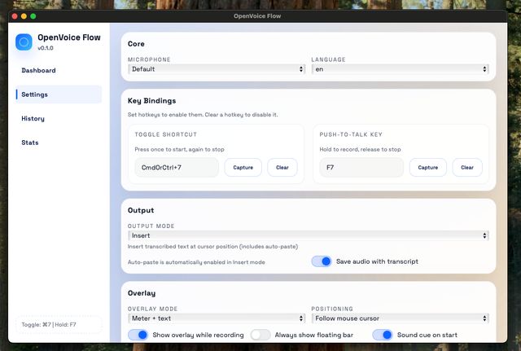521x351 pixels.
Task: Click the text Hold to record, release to stop
Action: pyautogui.click(x=360, y=150)
